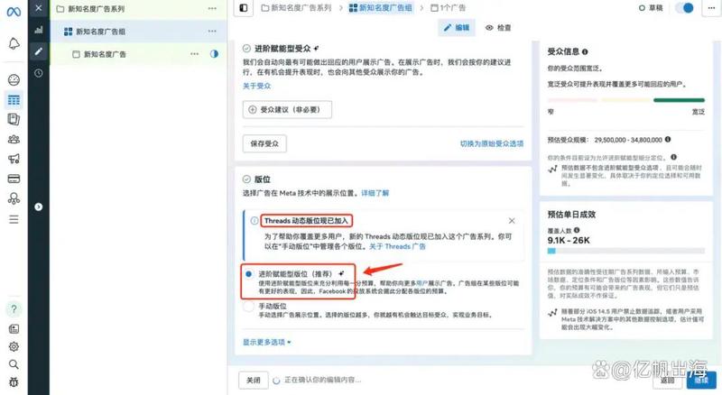Viewport: 722px width, 395px height.
Task: Open the All tools hamburger menu
Action: [x=14, y=219]
